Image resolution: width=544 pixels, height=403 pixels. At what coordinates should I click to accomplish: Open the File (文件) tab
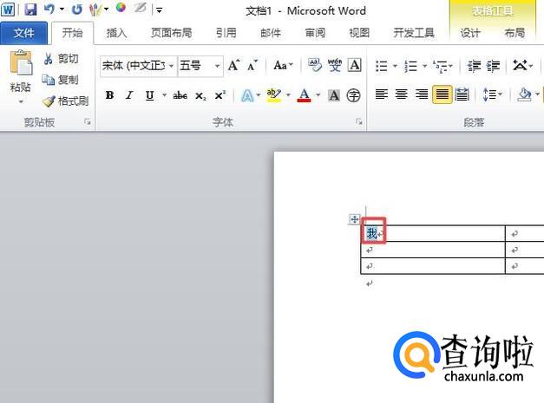tap(23, 33)
